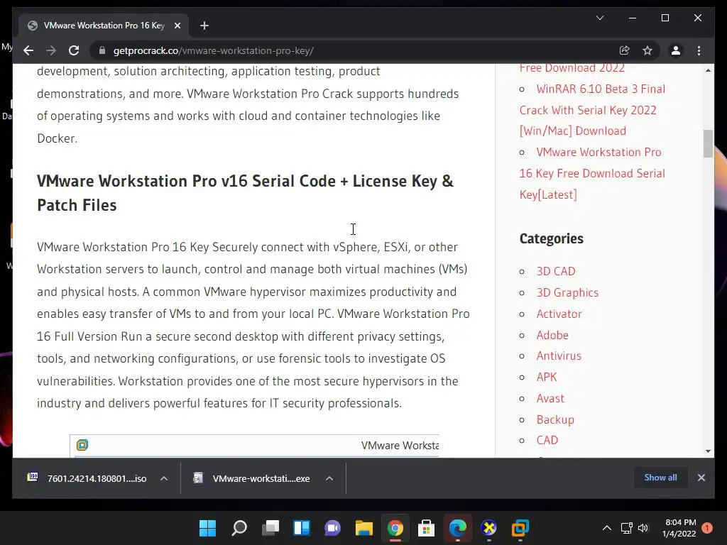Share this page icon in address bar
The image size is (727, 545).
point(625,50)
